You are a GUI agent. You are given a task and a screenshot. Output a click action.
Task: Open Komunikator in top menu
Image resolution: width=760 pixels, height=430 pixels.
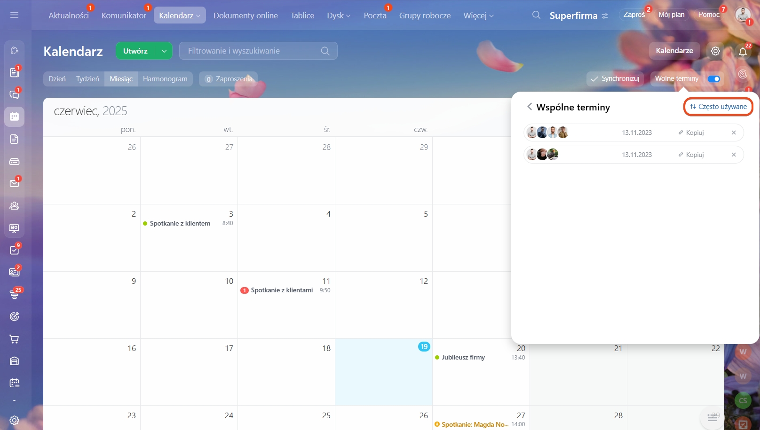click(x=124, y=16)
